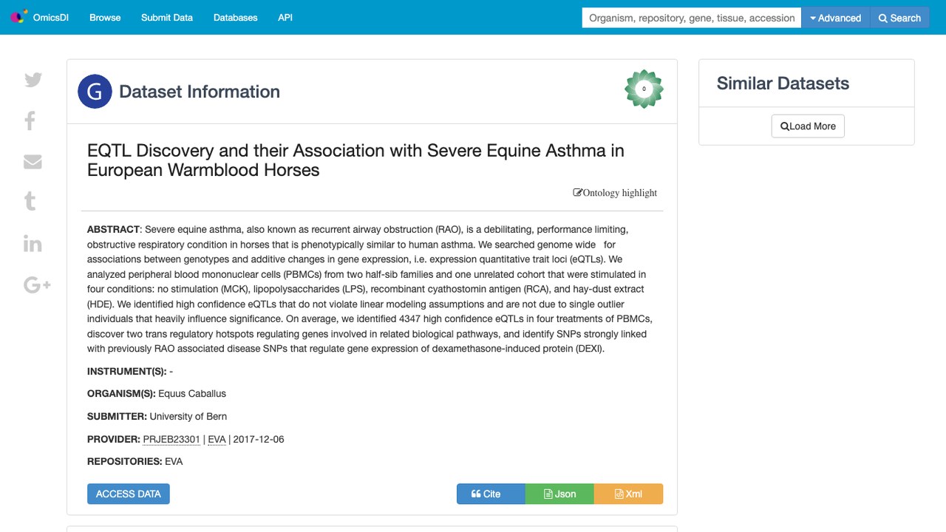Toggle Ontology highlight

pos(615,193)
